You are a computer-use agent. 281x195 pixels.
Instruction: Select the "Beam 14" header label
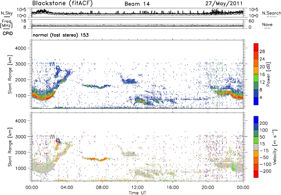(137, 4)
